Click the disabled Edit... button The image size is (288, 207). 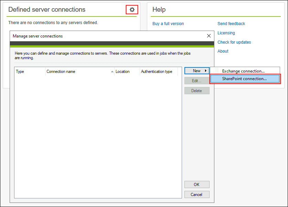pos(197,81)
